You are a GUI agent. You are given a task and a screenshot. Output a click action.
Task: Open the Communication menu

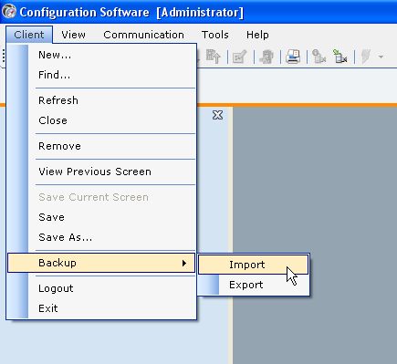click(143, 35)
